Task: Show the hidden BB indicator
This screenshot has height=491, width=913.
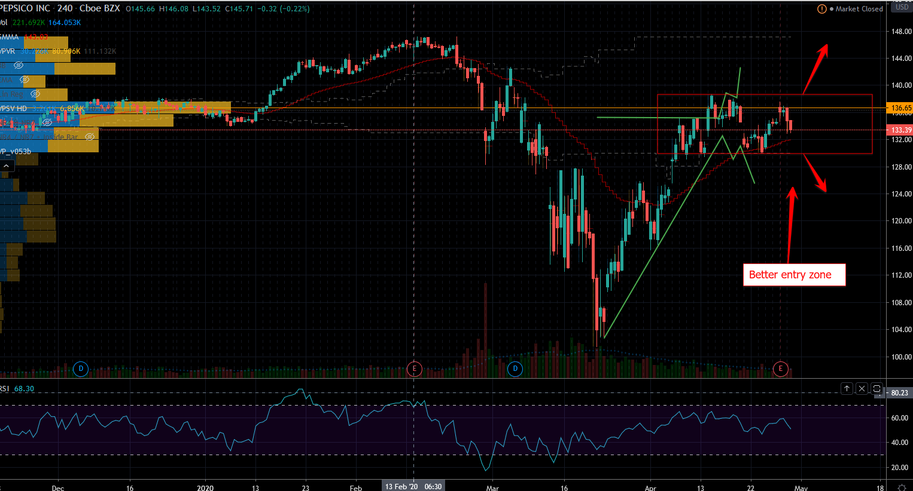Action: pos(19,65)
